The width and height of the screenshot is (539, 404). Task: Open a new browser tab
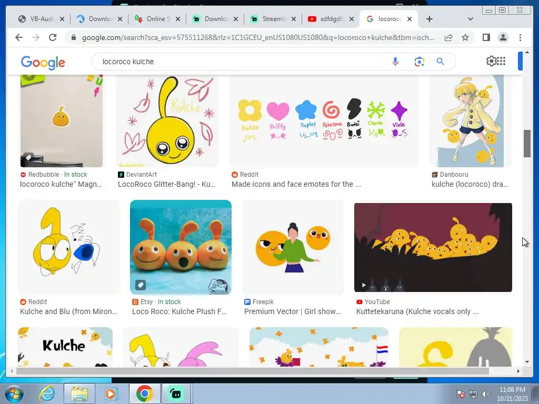[429, 19]
